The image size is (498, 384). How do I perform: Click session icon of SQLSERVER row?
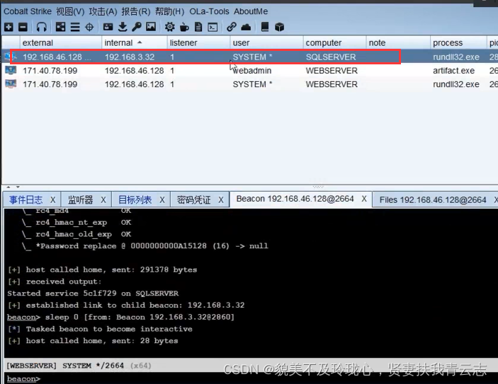click(x=11, y=57)
